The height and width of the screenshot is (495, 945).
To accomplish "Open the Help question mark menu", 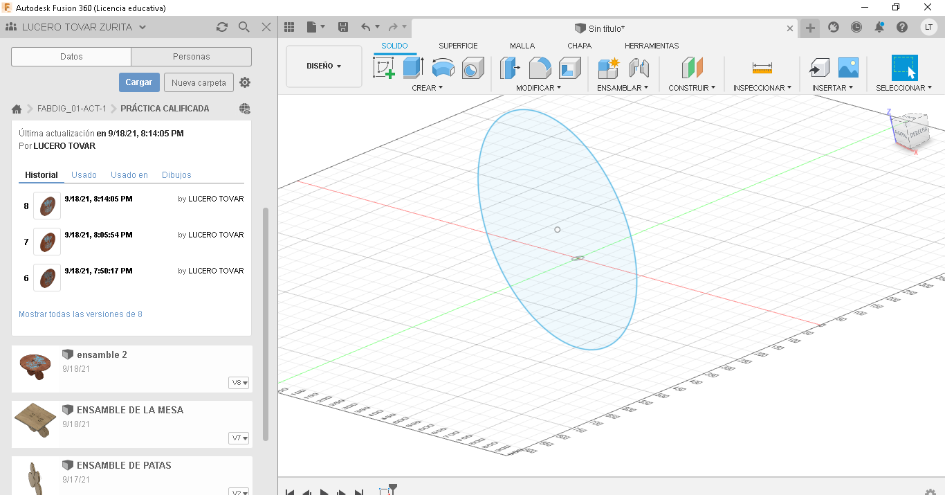I will tap(902, 27).
